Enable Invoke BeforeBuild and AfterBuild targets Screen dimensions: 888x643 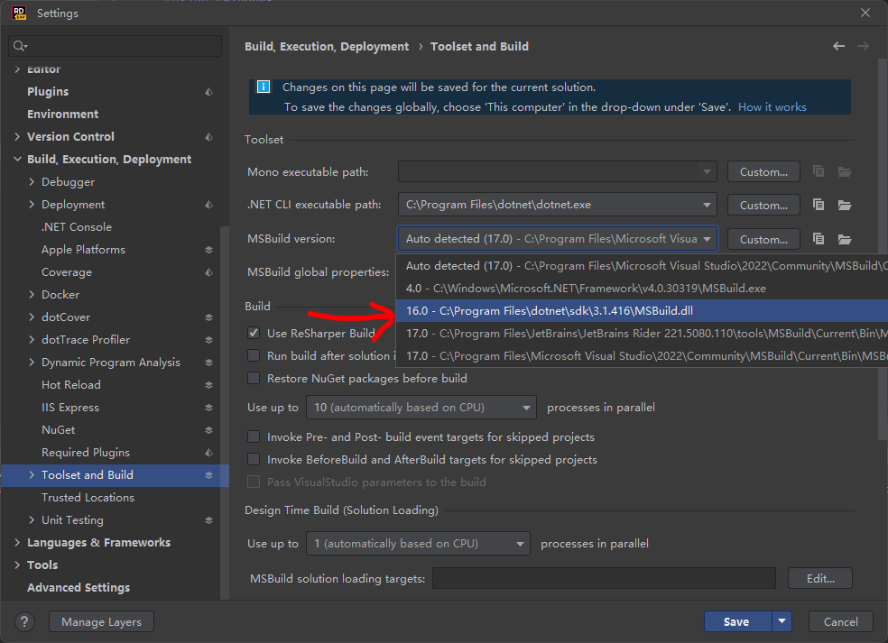(254, 460)
